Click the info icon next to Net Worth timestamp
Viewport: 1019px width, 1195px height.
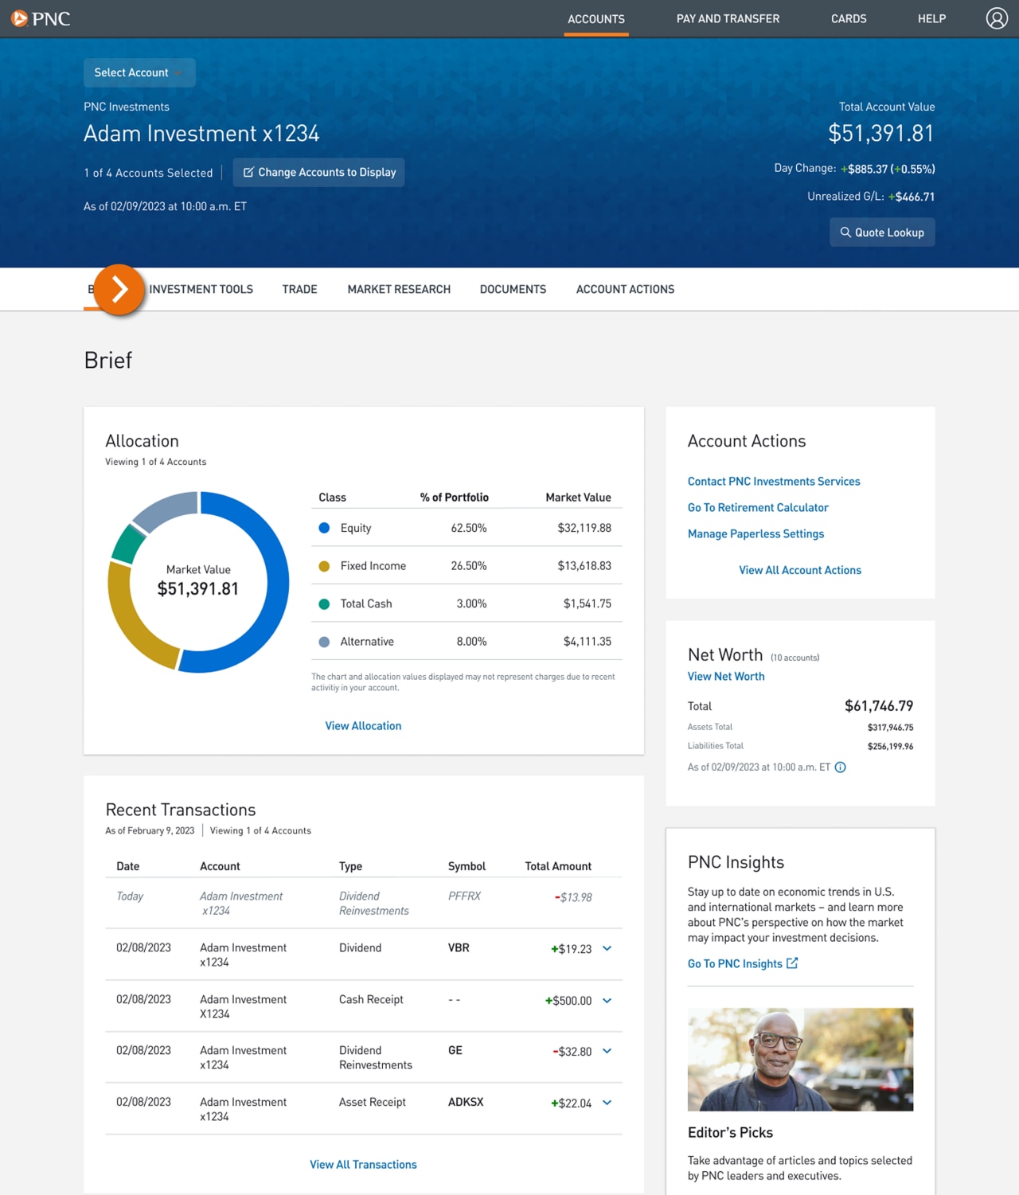coord(840,767)
